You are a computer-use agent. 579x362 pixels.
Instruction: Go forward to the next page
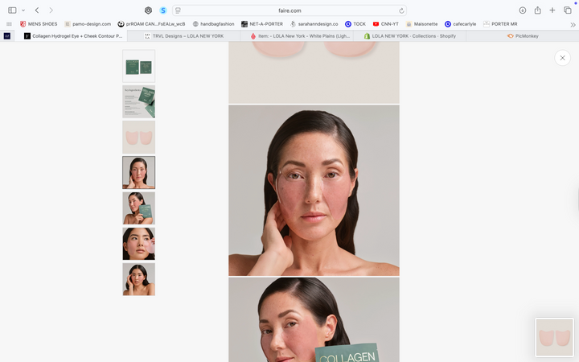pyautogui.click(x=51, y=10)
